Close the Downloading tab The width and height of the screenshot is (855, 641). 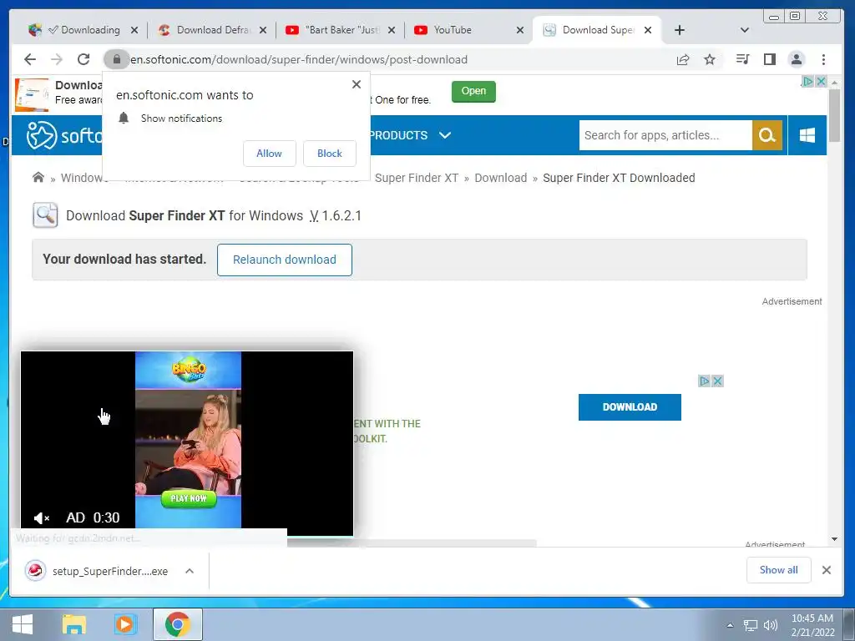click(134, 30)
